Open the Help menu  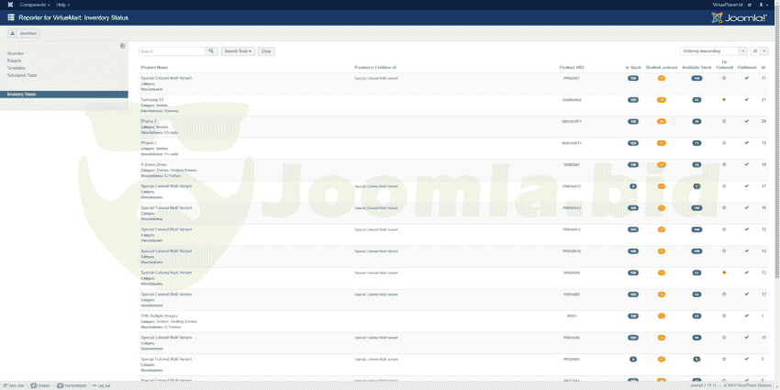point(62,5)
